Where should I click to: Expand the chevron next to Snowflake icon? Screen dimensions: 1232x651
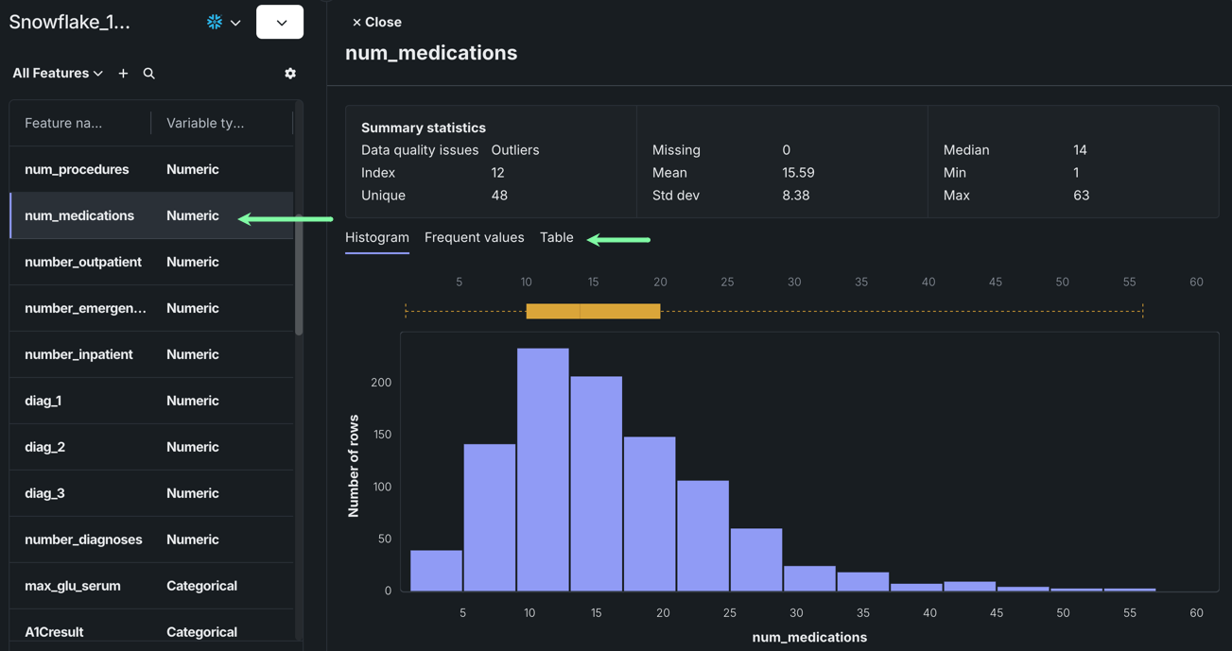[235, 23]
